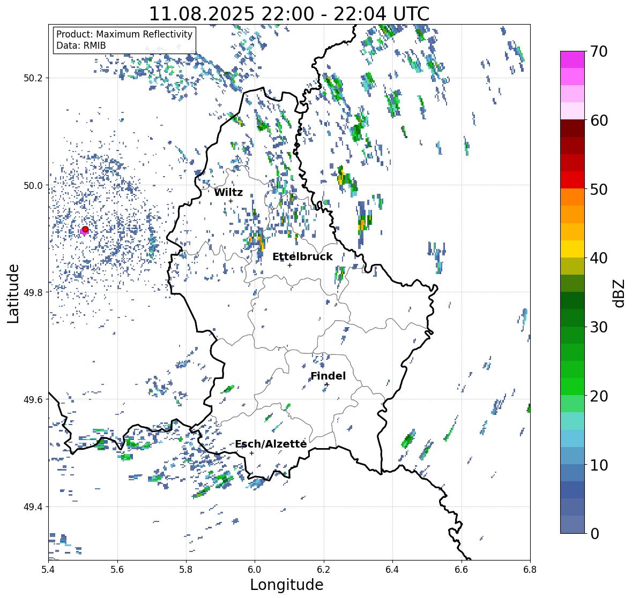Click the magenta top colorbar segment
The image size is (632, 598).
pyautogui.click(x=572, y=59)
